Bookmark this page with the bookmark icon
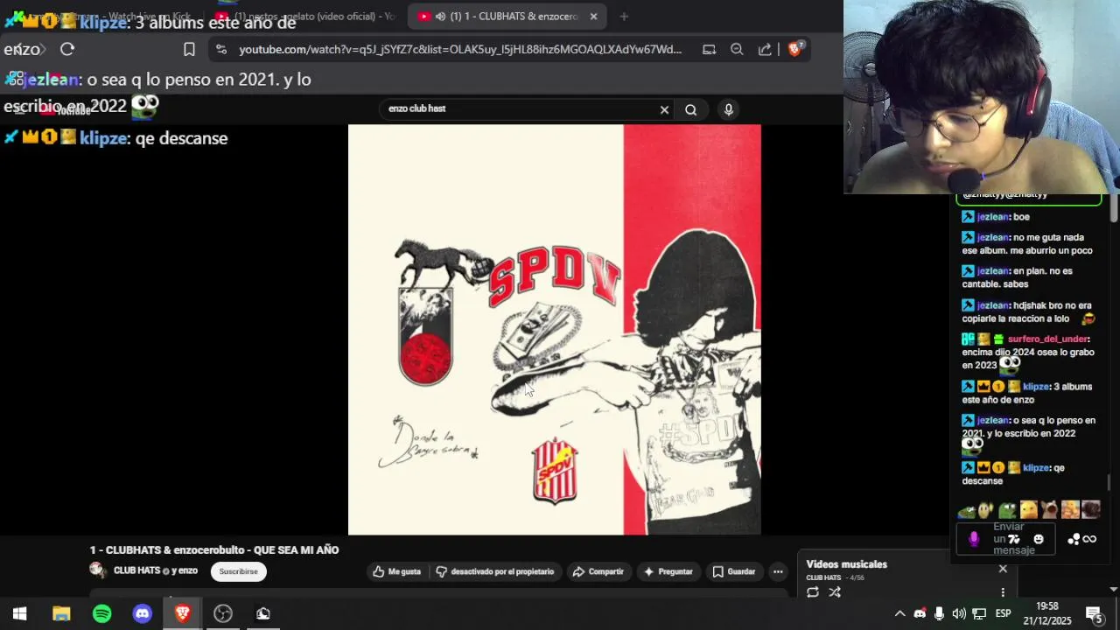 pos(189,49)
